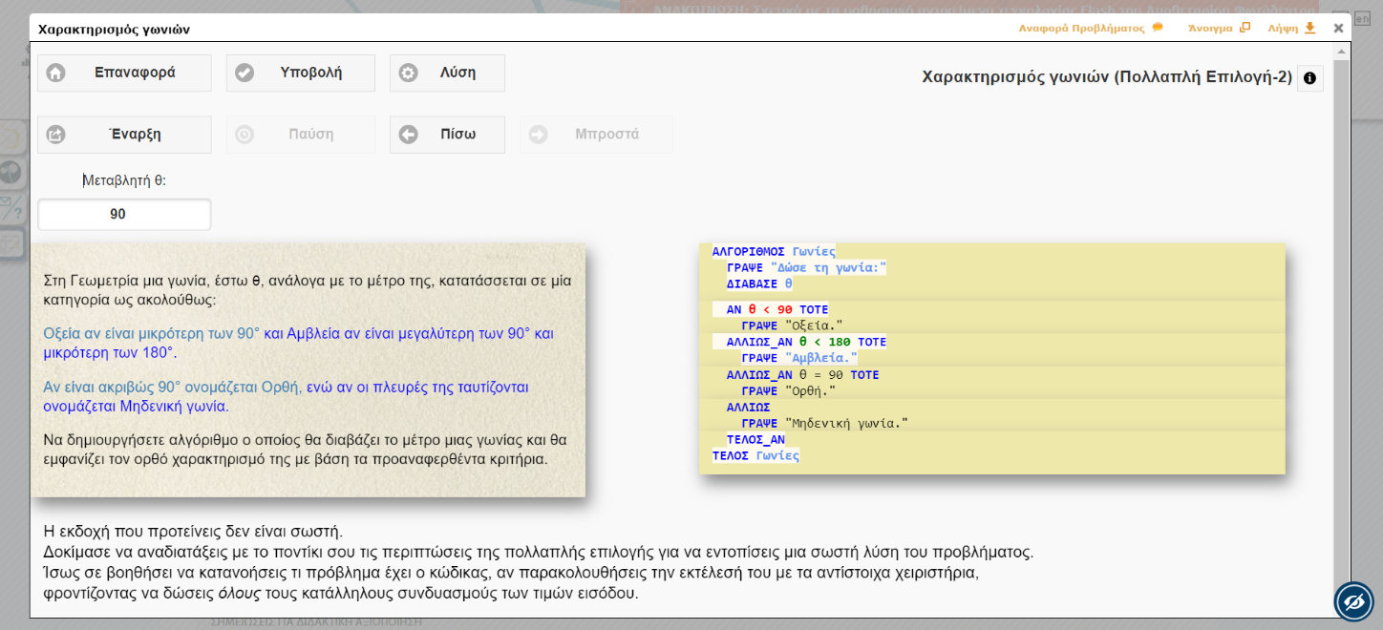Select the ΑΛΛΙΩΣ code case line
The height and width of the screenshot is (630, 1383).
(x=748, y=408)
